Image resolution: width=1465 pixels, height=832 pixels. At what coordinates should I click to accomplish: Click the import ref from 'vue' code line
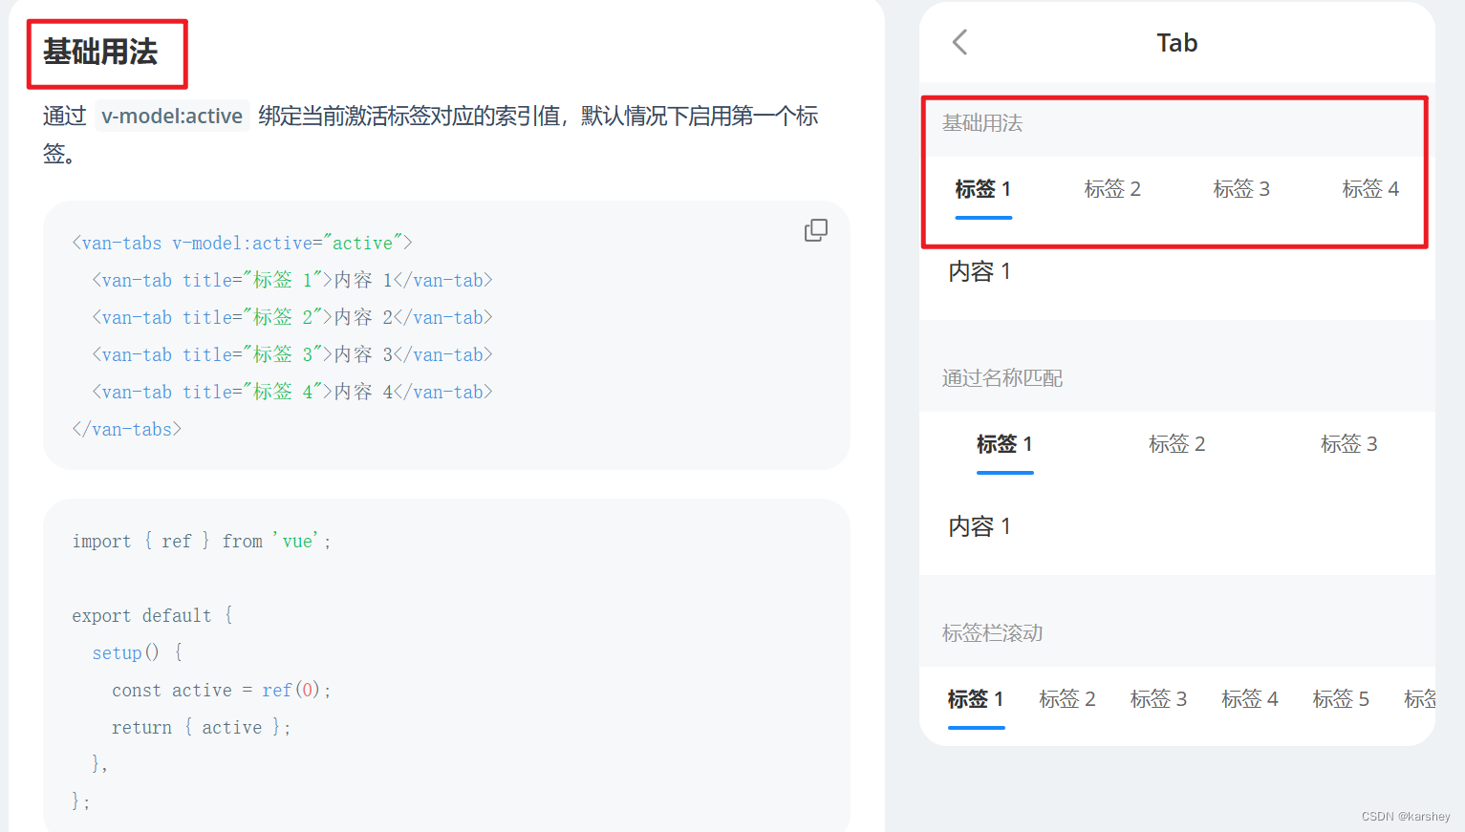pyautogui.click(x=202, y=542)
